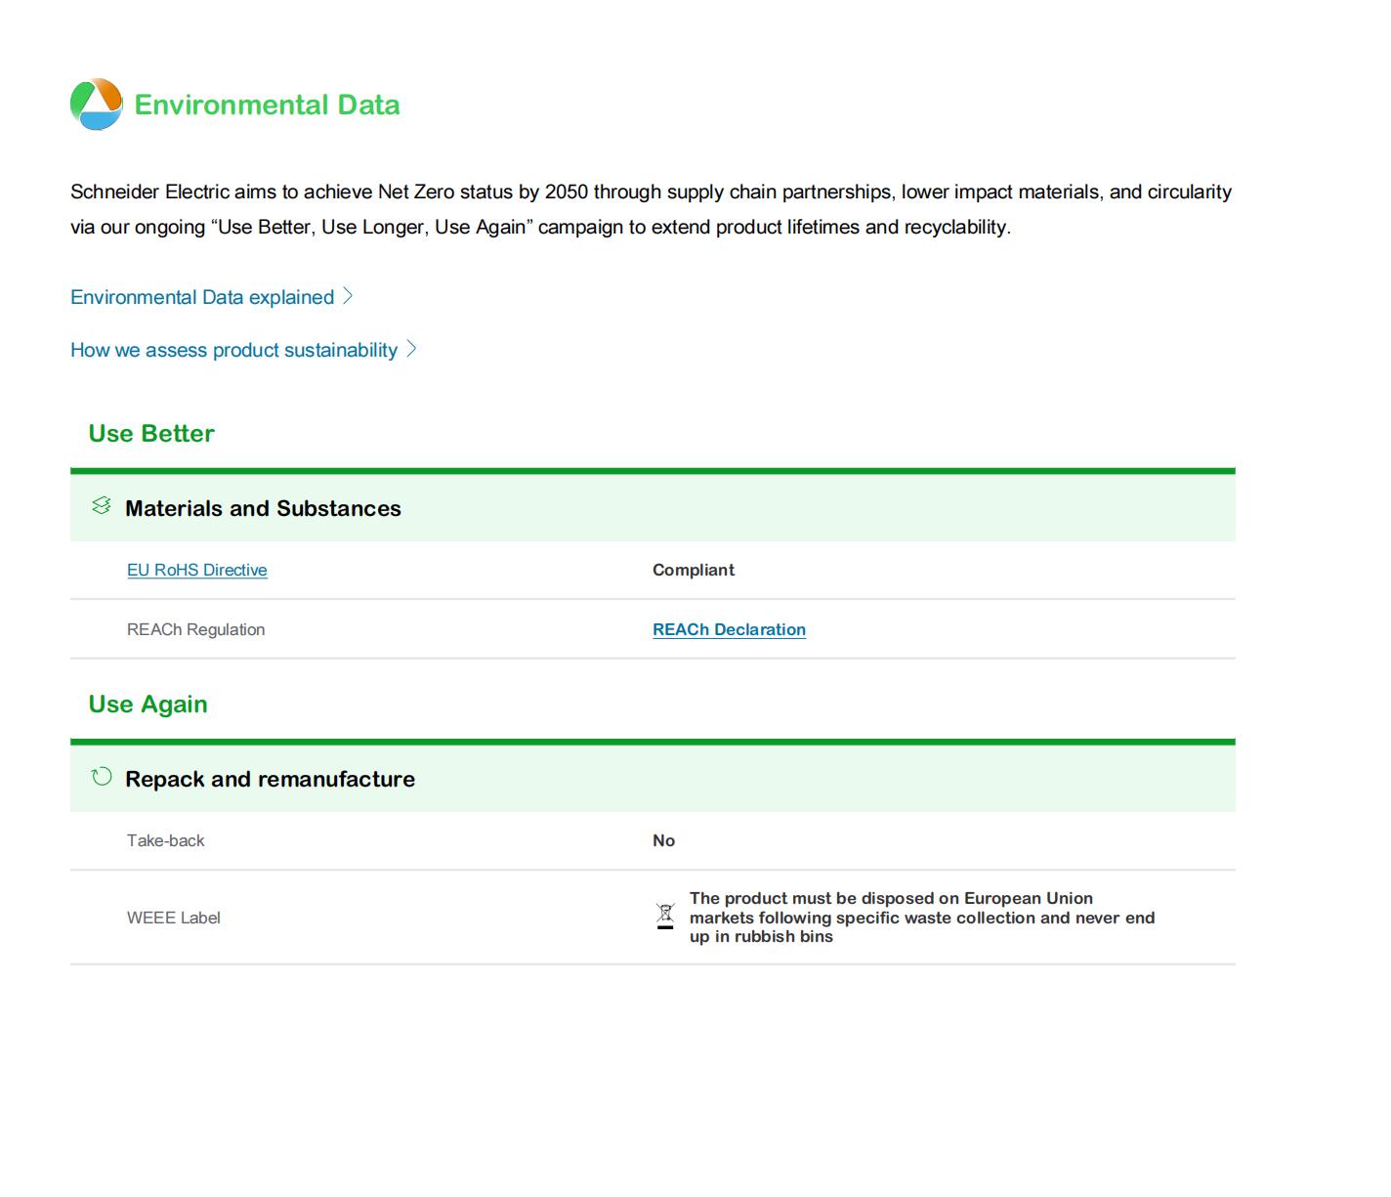The height and width of the screenshot is (1197, 1391).
Task: Click the Repack and remanufacture section header
Action: click(270, 779)
